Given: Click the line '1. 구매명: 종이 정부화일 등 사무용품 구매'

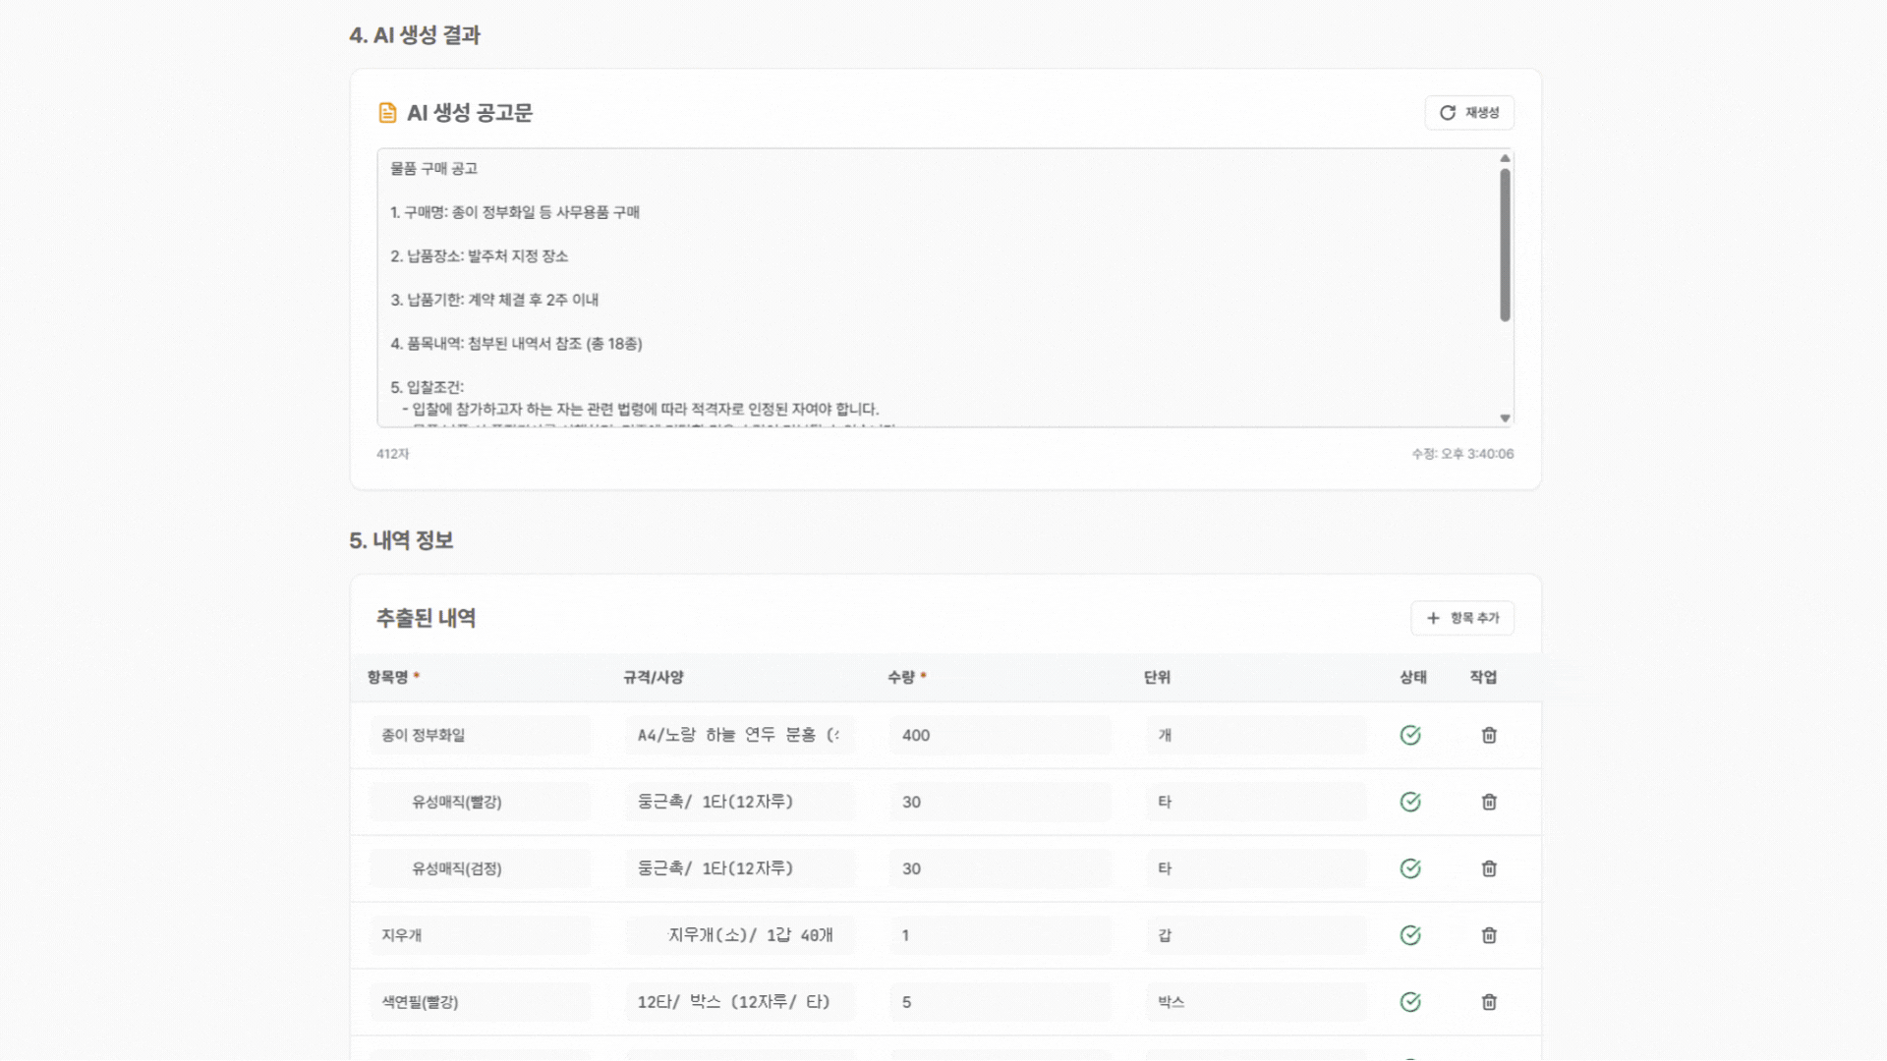Looking at the screenshot, I should [x=515, y=212].
